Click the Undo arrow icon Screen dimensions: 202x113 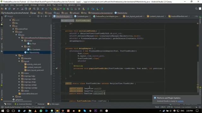click(14, 9)
